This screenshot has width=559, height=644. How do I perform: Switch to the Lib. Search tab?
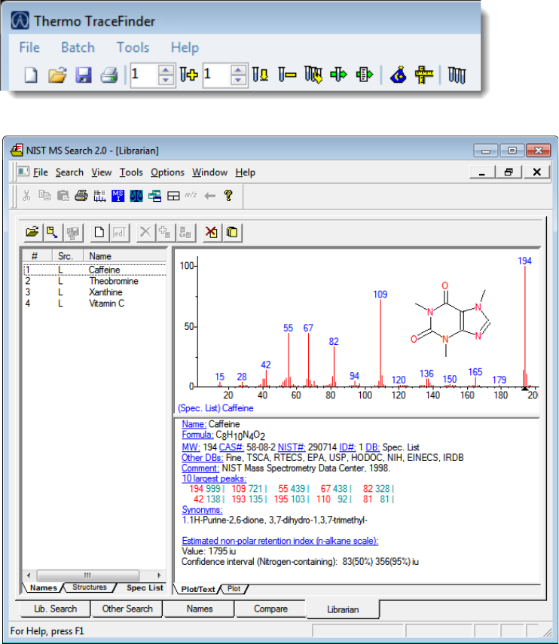(55, 609)
